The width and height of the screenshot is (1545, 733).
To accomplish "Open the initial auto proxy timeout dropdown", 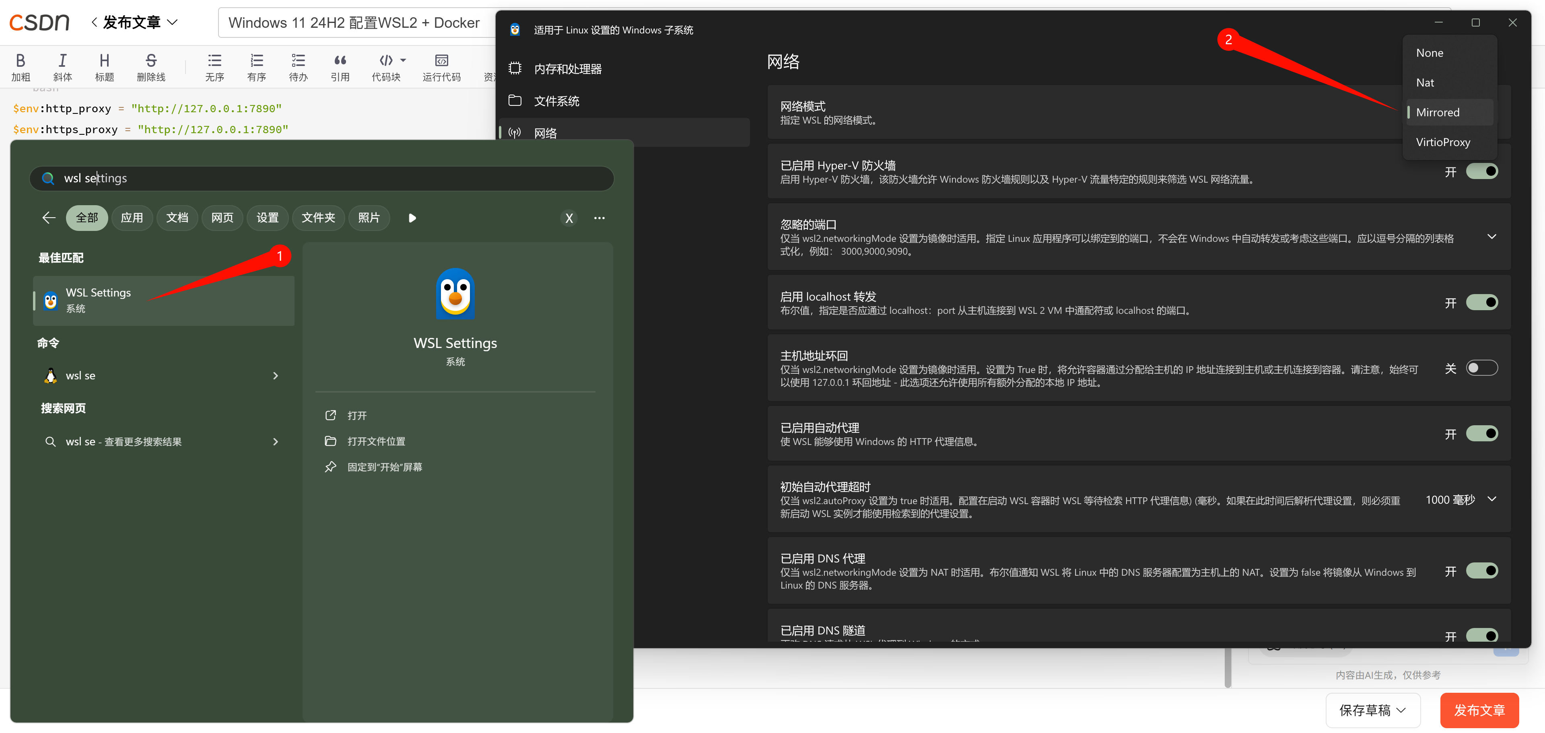I will pos(1491,499).
